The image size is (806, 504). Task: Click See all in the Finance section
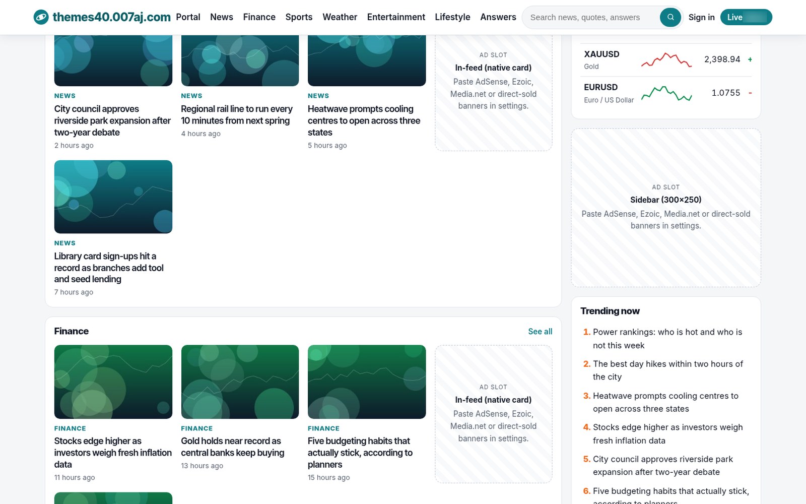coord(540,331)
